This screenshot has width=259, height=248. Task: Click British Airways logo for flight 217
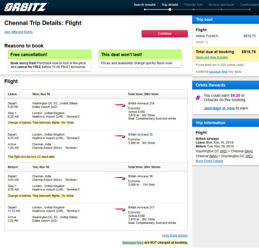pos(120,209)
